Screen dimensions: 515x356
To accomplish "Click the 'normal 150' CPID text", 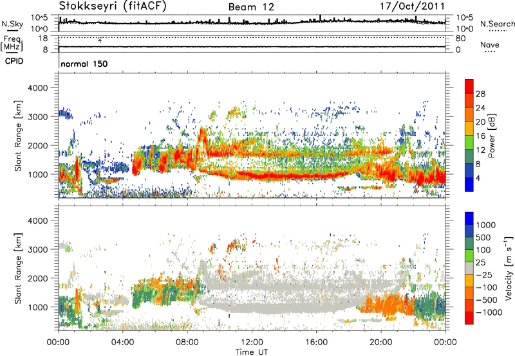I will point(84,64).
